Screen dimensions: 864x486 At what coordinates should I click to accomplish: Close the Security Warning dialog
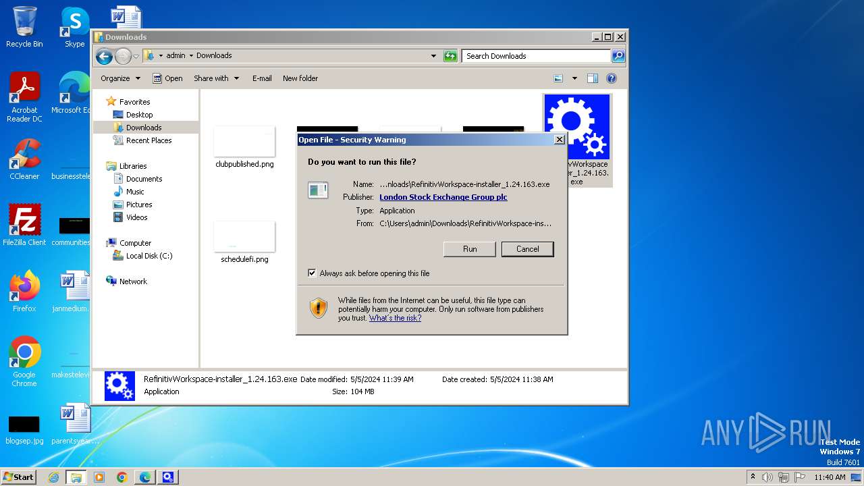coord(559,140)
